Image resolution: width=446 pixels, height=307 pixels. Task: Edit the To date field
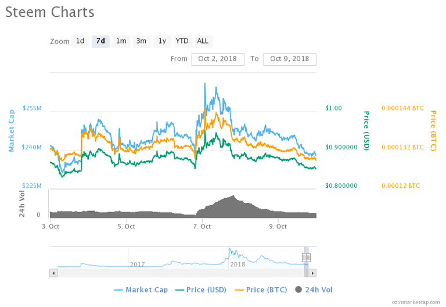290,59
